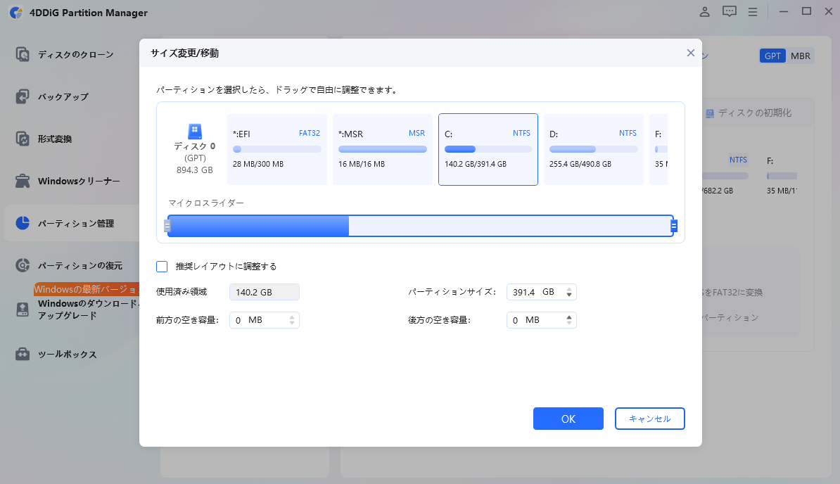Screen dimensions: 840x484
Task: Click the Windows cleaner icon
Action: click(x=23, y=181)
